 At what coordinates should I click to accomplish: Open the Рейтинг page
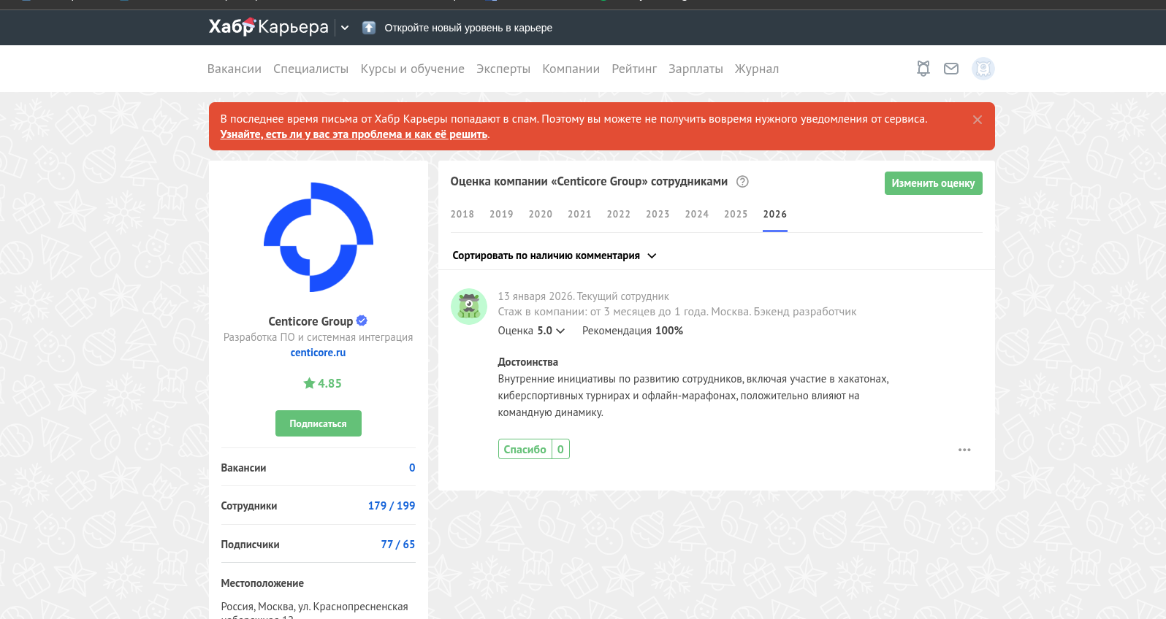(x=634, y=69)
